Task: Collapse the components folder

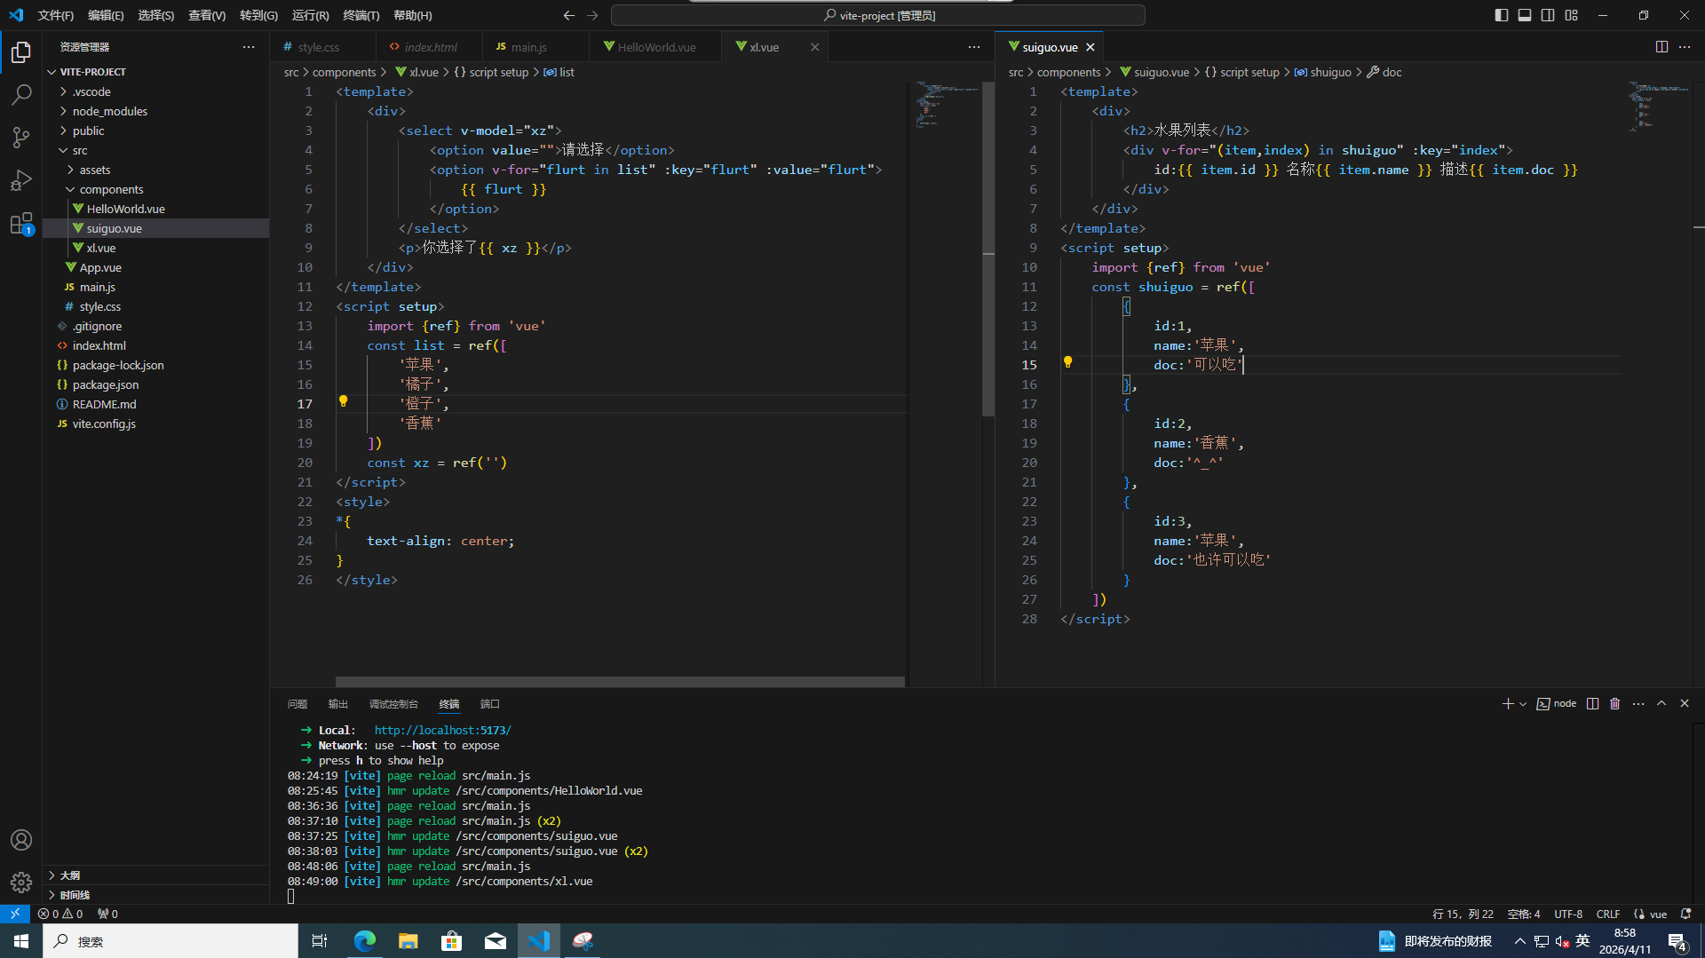Action: tap(111, 189)
